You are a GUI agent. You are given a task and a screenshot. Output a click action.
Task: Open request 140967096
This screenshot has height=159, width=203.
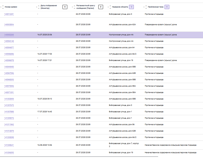9,73
